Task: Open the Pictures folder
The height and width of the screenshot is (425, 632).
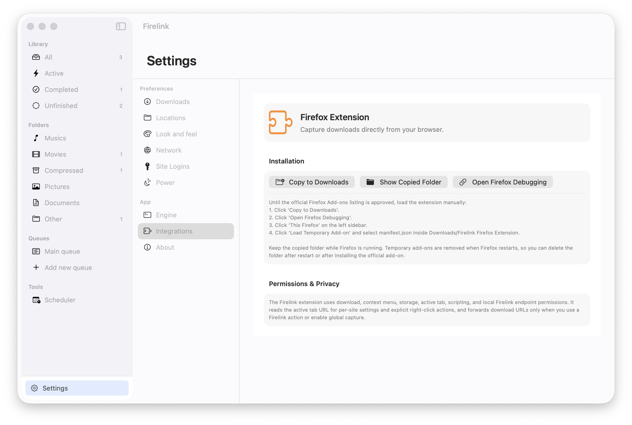Action: 77,187
